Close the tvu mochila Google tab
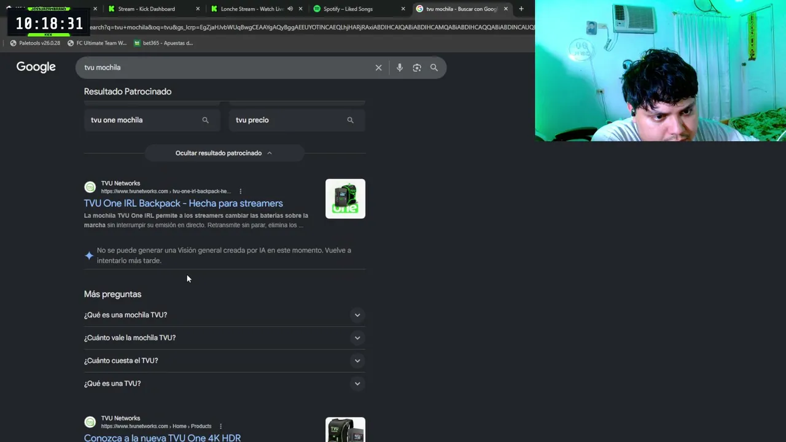 (x=505, y=9)
